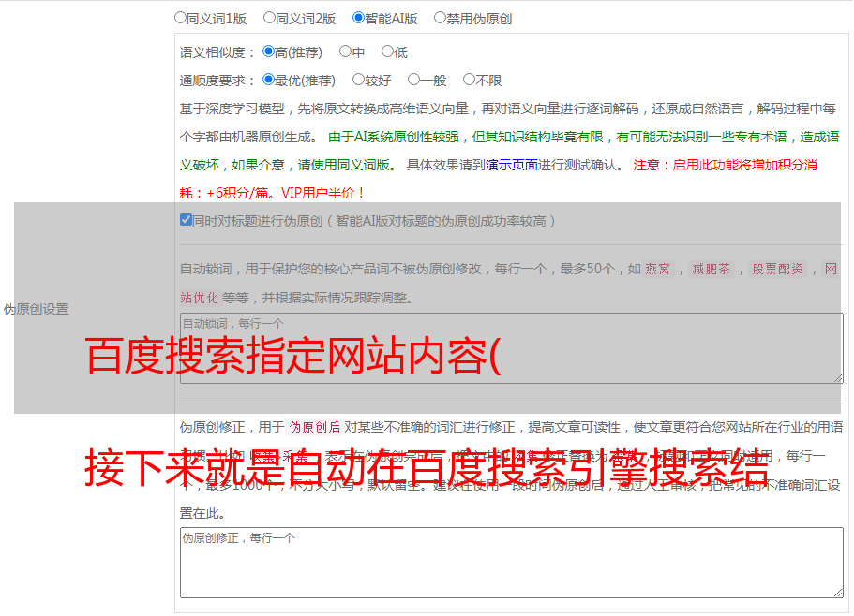854x616 pixels.
Task: Set 语义相似度 to 低
Action: pos(387,51)
